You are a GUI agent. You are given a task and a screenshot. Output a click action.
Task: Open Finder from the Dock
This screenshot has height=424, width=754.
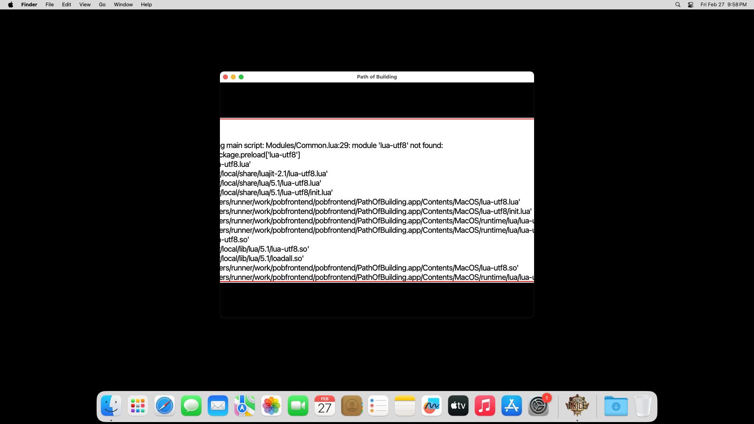pyautogui.click(x=111, y=406)
